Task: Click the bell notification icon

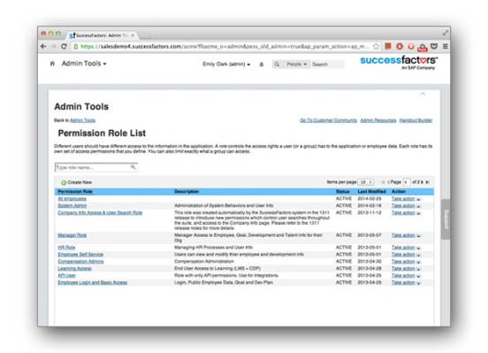Action: [x=262, y=65]
